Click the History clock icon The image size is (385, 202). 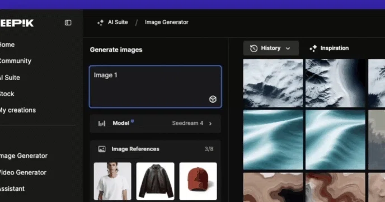click(254, 48)
